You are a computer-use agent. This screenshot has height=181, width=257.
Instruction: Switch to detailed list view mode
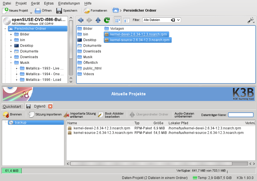(x=126, y=20)
